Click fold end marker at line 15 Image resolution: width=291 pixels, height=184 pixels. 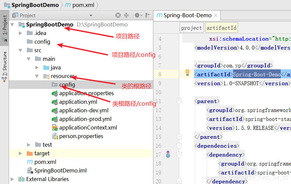pos(179,136)
